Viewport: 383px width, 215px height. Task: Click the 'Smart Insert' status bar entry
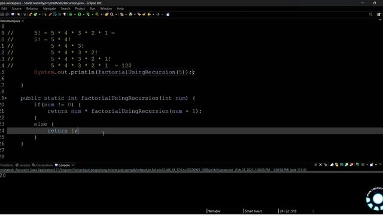click(253, 211)
